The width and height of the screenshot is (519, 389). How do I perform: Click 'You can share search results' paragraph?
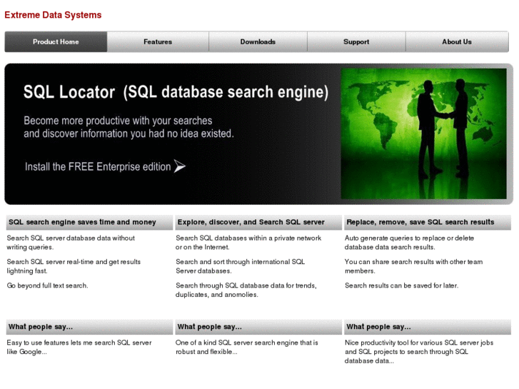click(413, 266)
